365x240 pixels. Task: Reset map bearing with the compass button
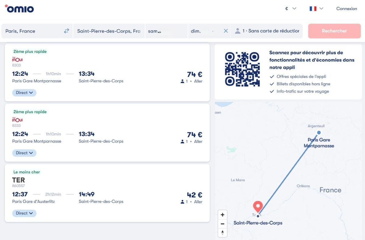tap(223, 233)
